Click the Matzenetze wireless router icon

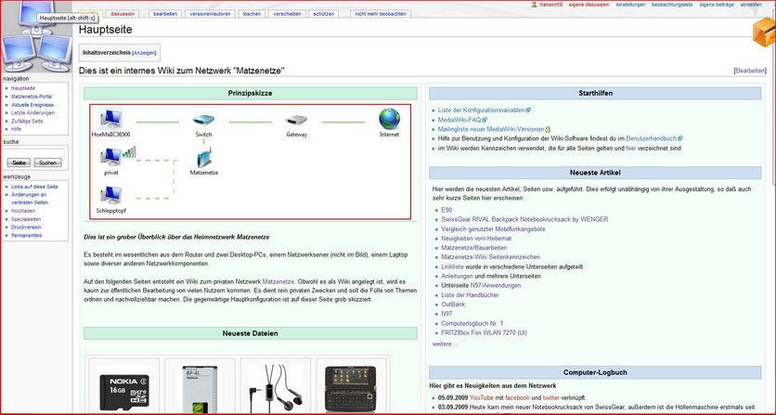pos(204,157)
